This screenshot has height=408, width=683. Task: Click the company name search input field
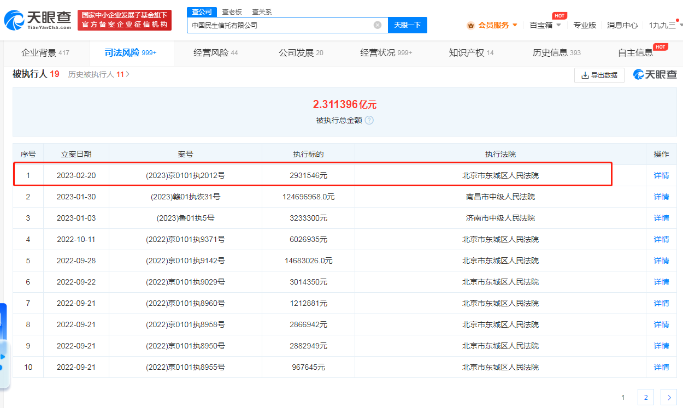coord(279,25)
